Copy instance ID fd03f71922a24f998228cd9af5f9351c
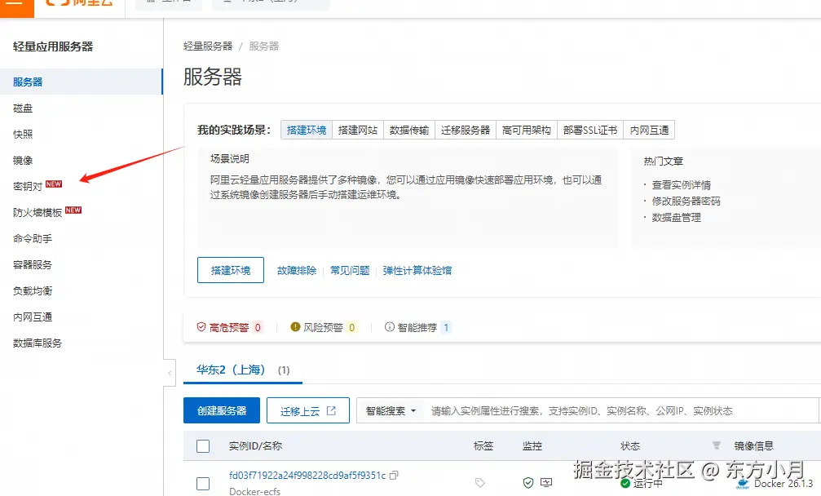This screenshot has height=496, width=821. [x=395, y=475]
